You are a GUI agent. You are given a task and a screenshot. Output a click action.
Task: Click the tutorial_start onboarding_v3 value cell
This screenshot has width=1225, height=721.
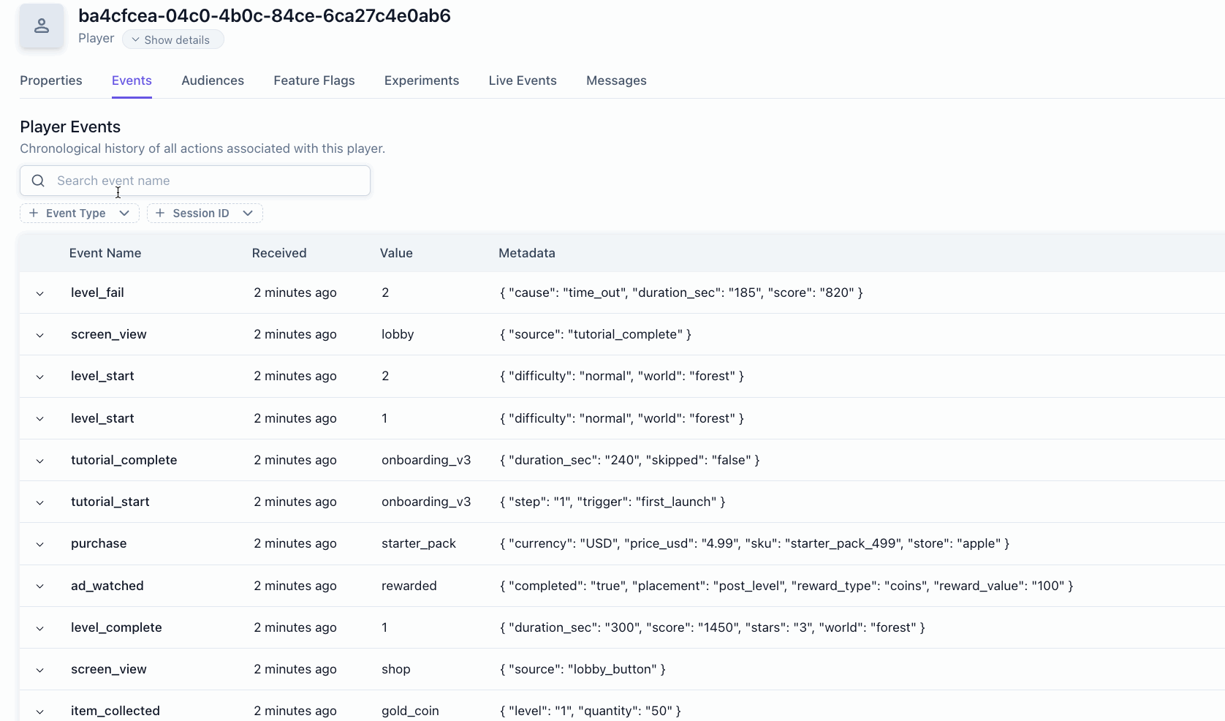click(426, 502)
